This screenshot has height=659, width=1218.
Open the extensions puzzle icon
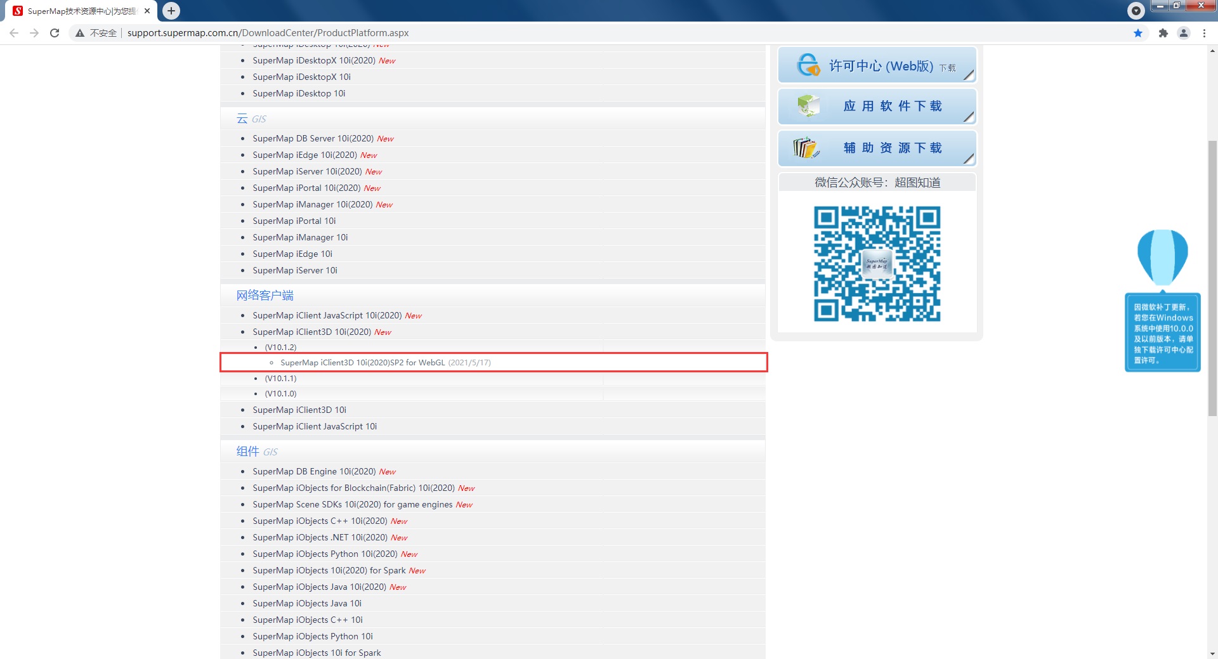pos(1163,33)
